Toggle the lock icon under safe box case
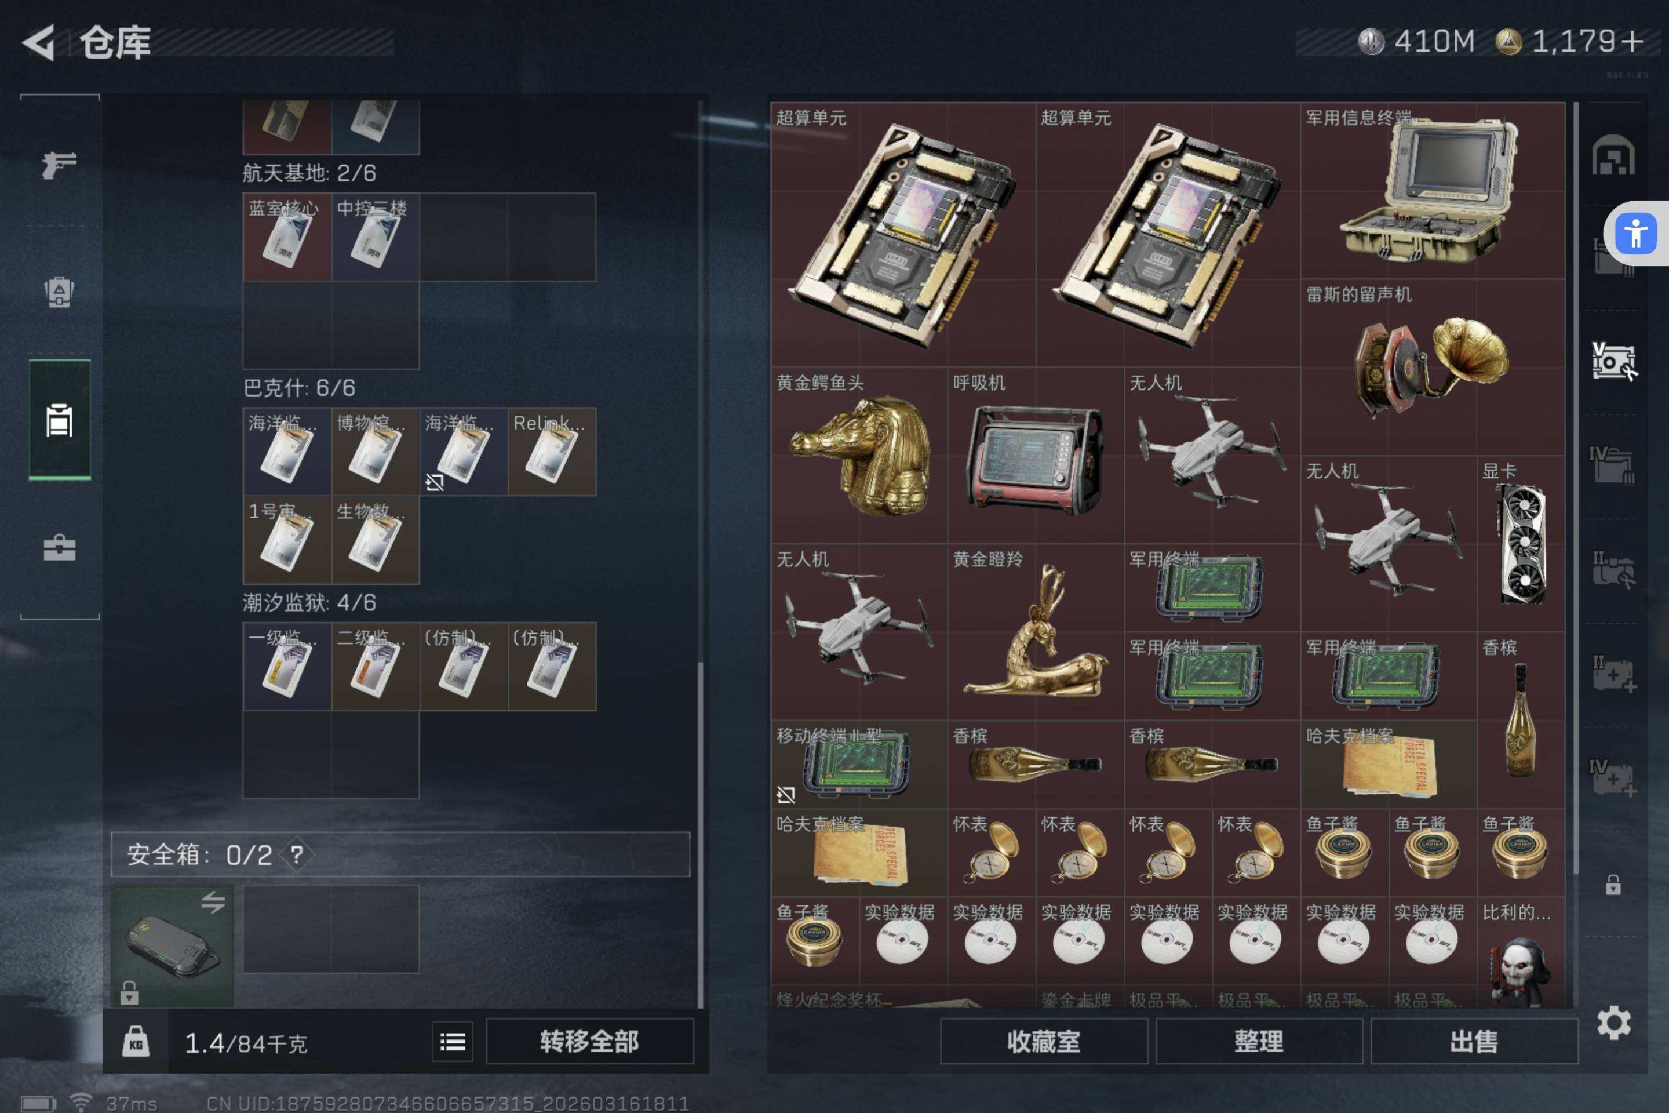Screen dimensions: 1669x1113 coord(129,992)
